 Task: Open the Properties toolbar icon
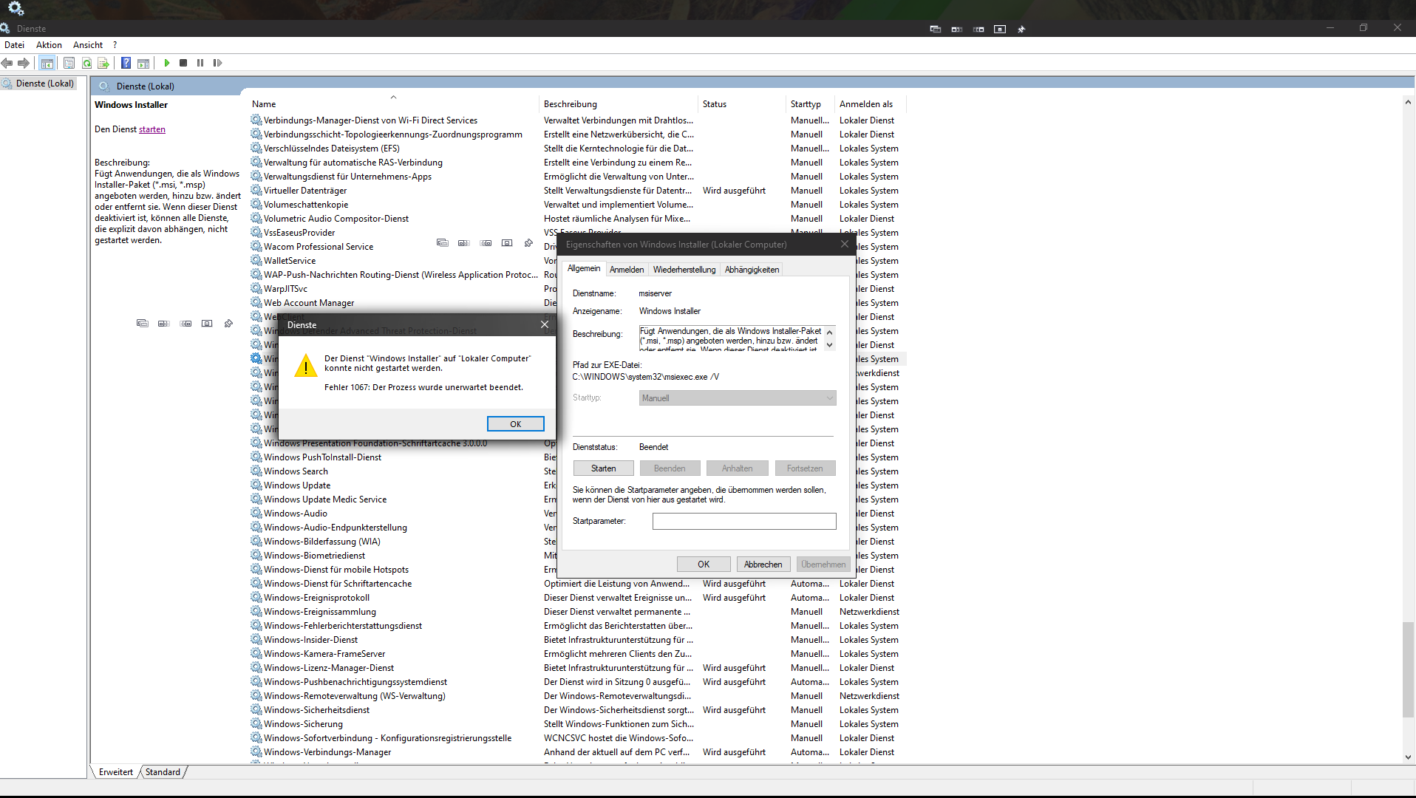(69, 63)
